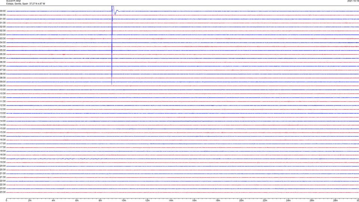Viewport: 359px width, 202px height.
Task: Select the 21:00 trace time label
Action: click(x=3, y=174)
